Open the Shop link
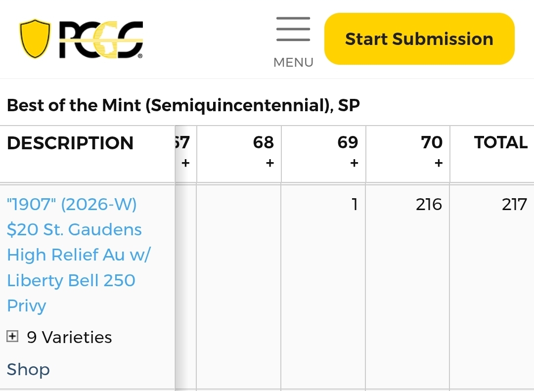The image size is (534, 391). 28,369
